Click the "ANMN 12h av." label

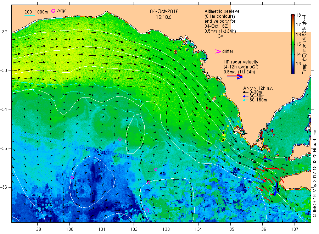[x=258, y=88]
